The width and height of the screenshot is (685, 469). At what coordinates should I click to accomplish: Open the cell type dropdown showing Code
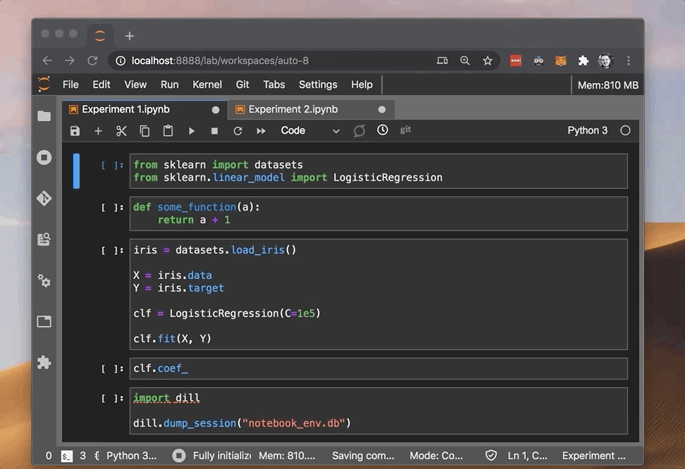(309, 131)
